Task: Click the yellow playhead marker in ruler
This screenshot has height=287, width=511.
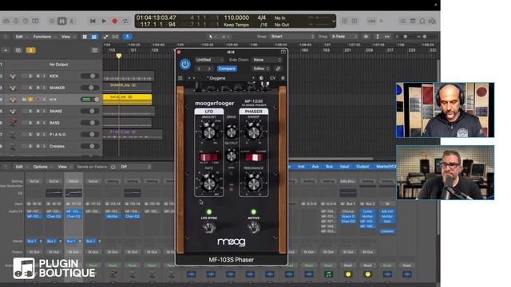Action: click(119, 56)
